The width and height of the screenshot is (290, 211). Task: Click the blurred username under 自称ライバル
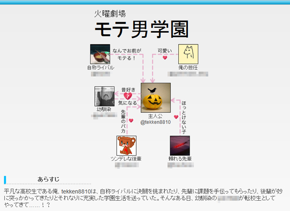100,74
